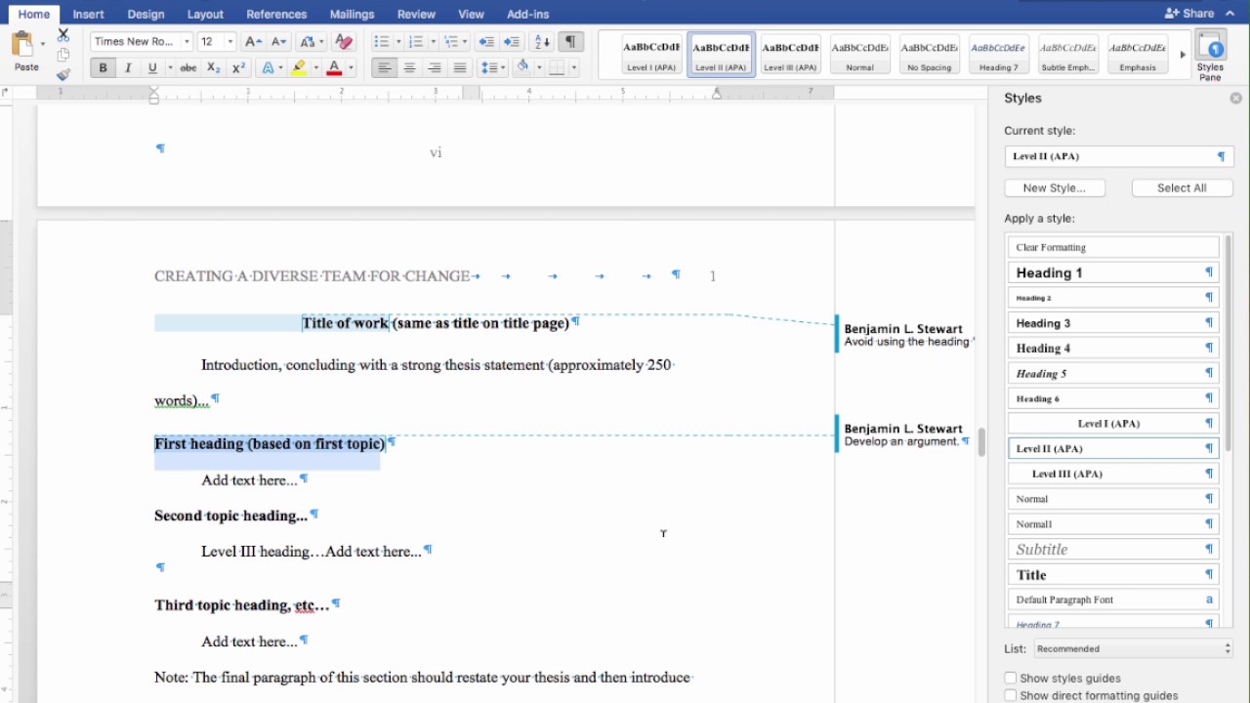Copy selection using the copy icon
1250x703 pixels.
[x=63, y=55]
